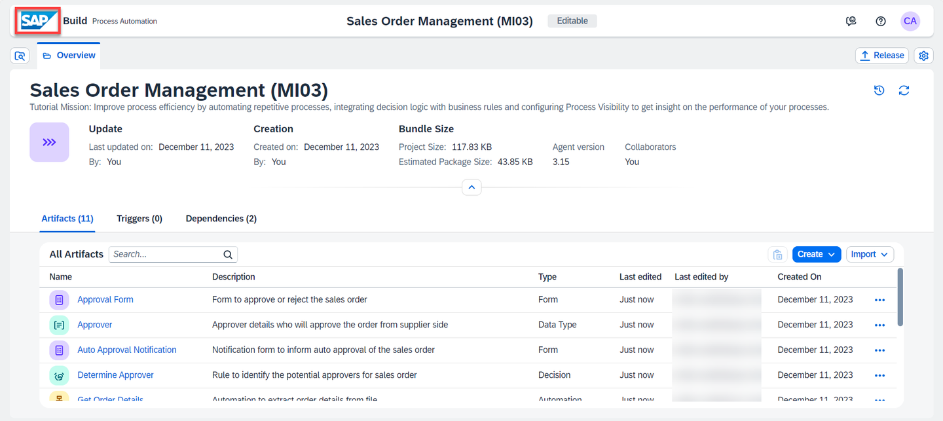Click the Type column header

click(x=547, y=277)
